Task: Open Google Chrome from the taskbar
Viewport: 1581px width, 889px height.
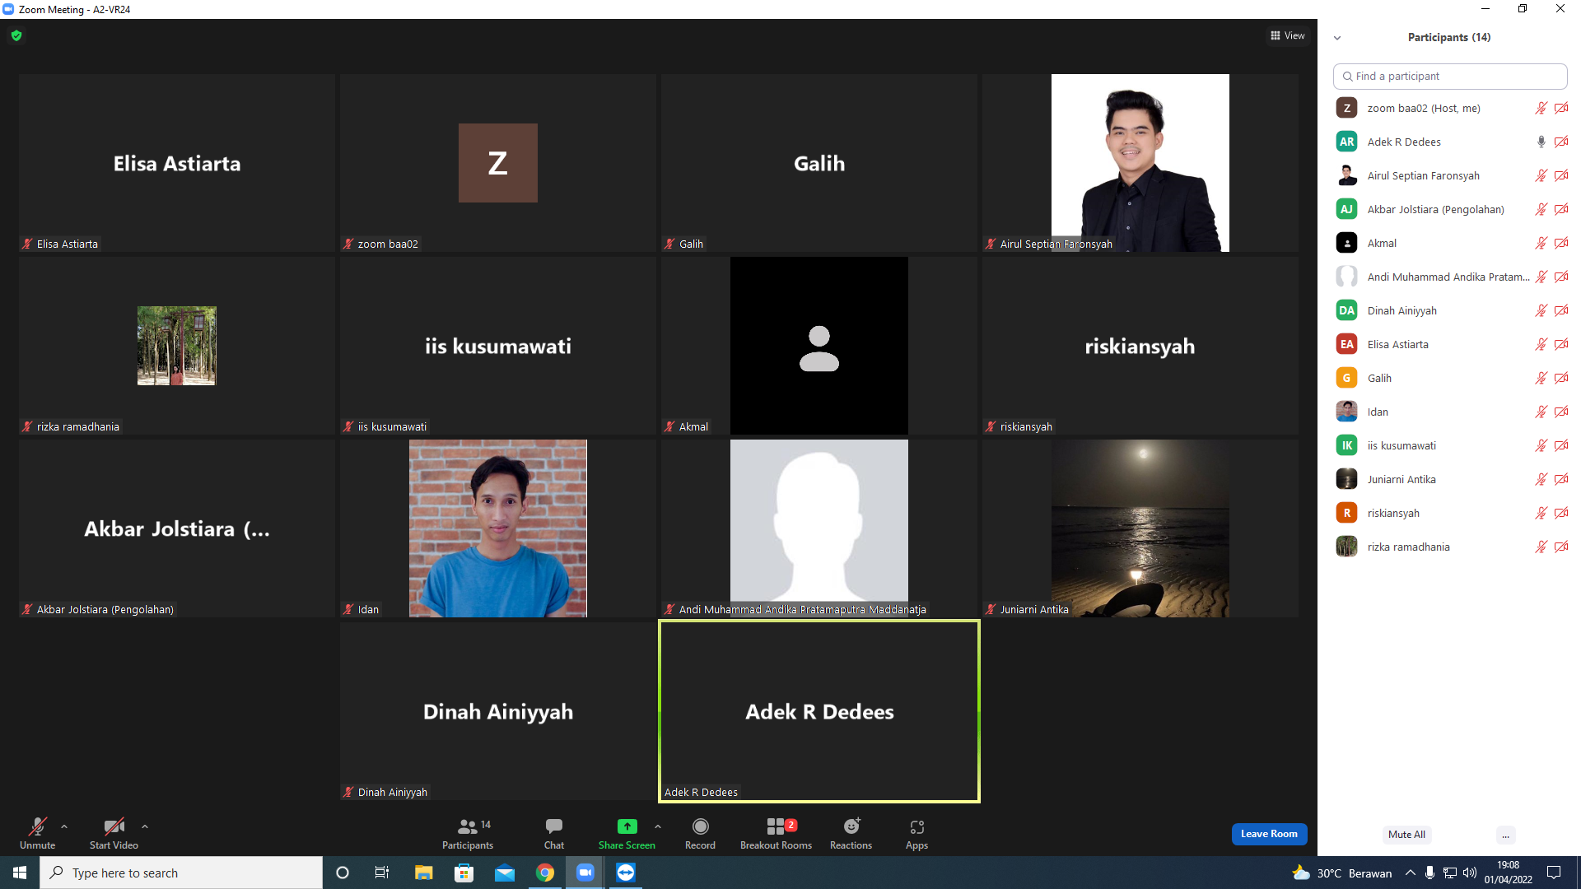Action: tap(545, 873)
